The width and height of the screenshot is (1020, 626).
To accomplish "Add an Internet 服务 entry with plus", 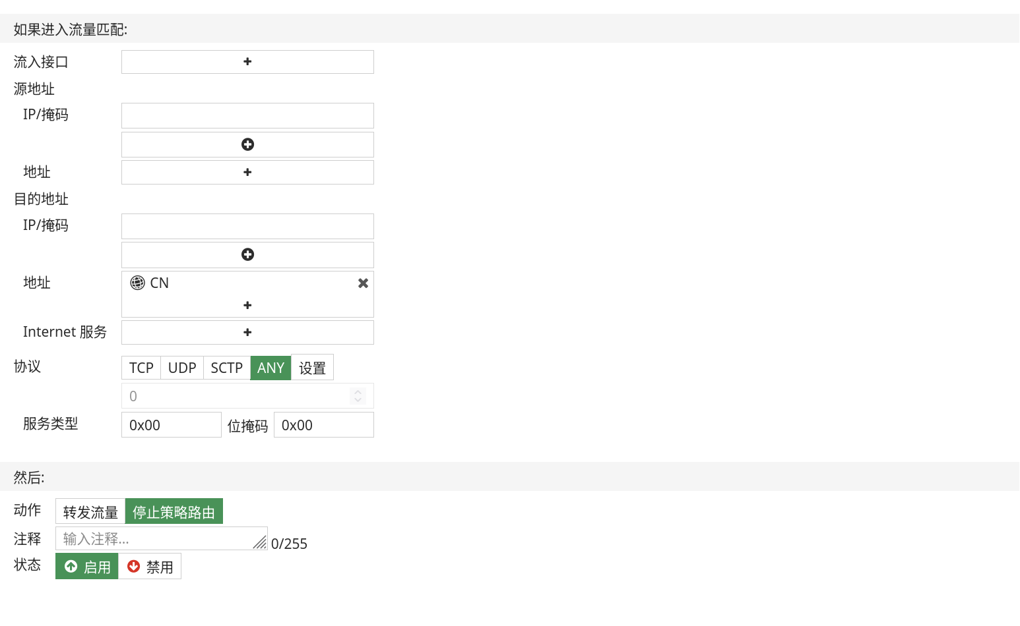I will (x=247, y=332).
